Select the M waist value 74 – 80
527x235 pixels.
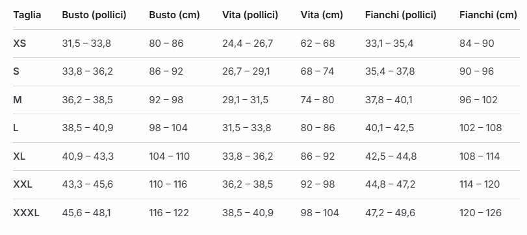pos(317,100)
